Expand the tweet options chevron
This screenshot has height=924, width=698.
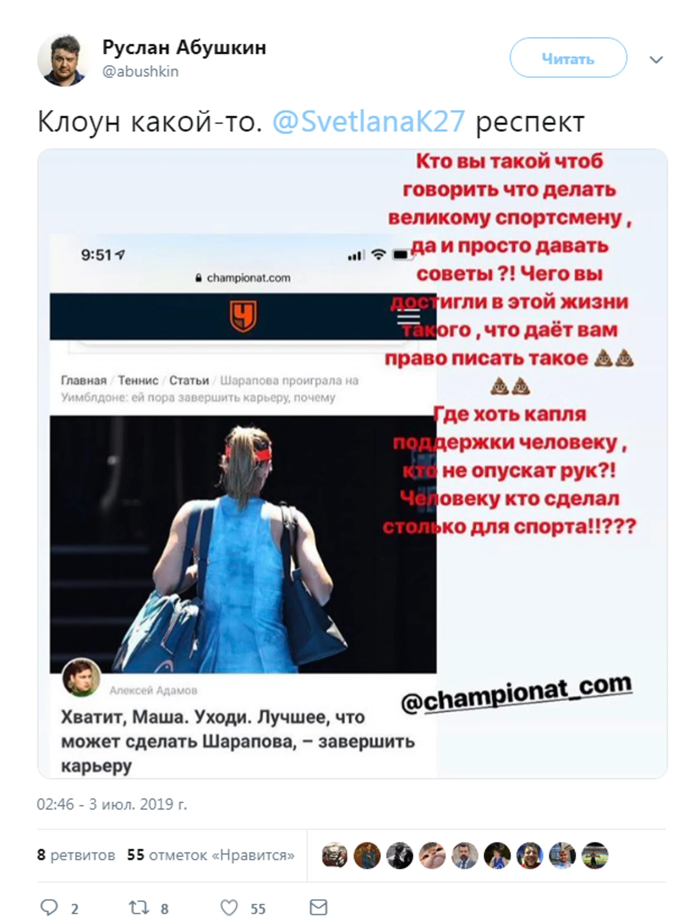(656, 59)
